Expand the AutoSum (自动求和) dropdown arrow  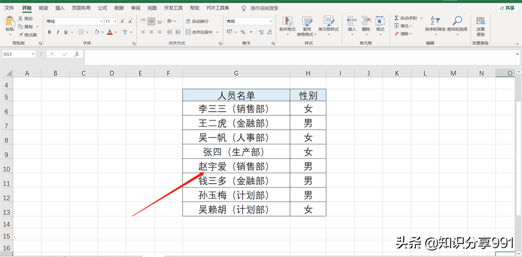420,18
